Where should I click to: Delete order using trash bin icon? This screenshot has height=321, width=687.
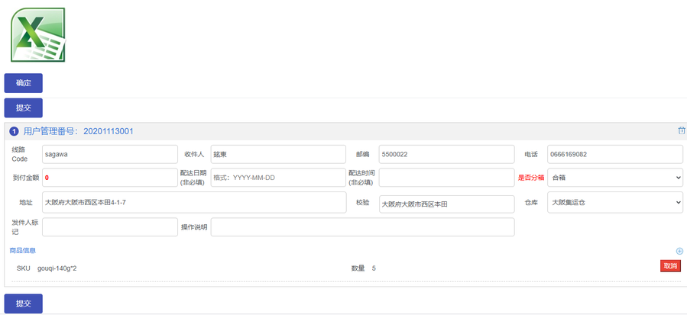pos(682,130)
